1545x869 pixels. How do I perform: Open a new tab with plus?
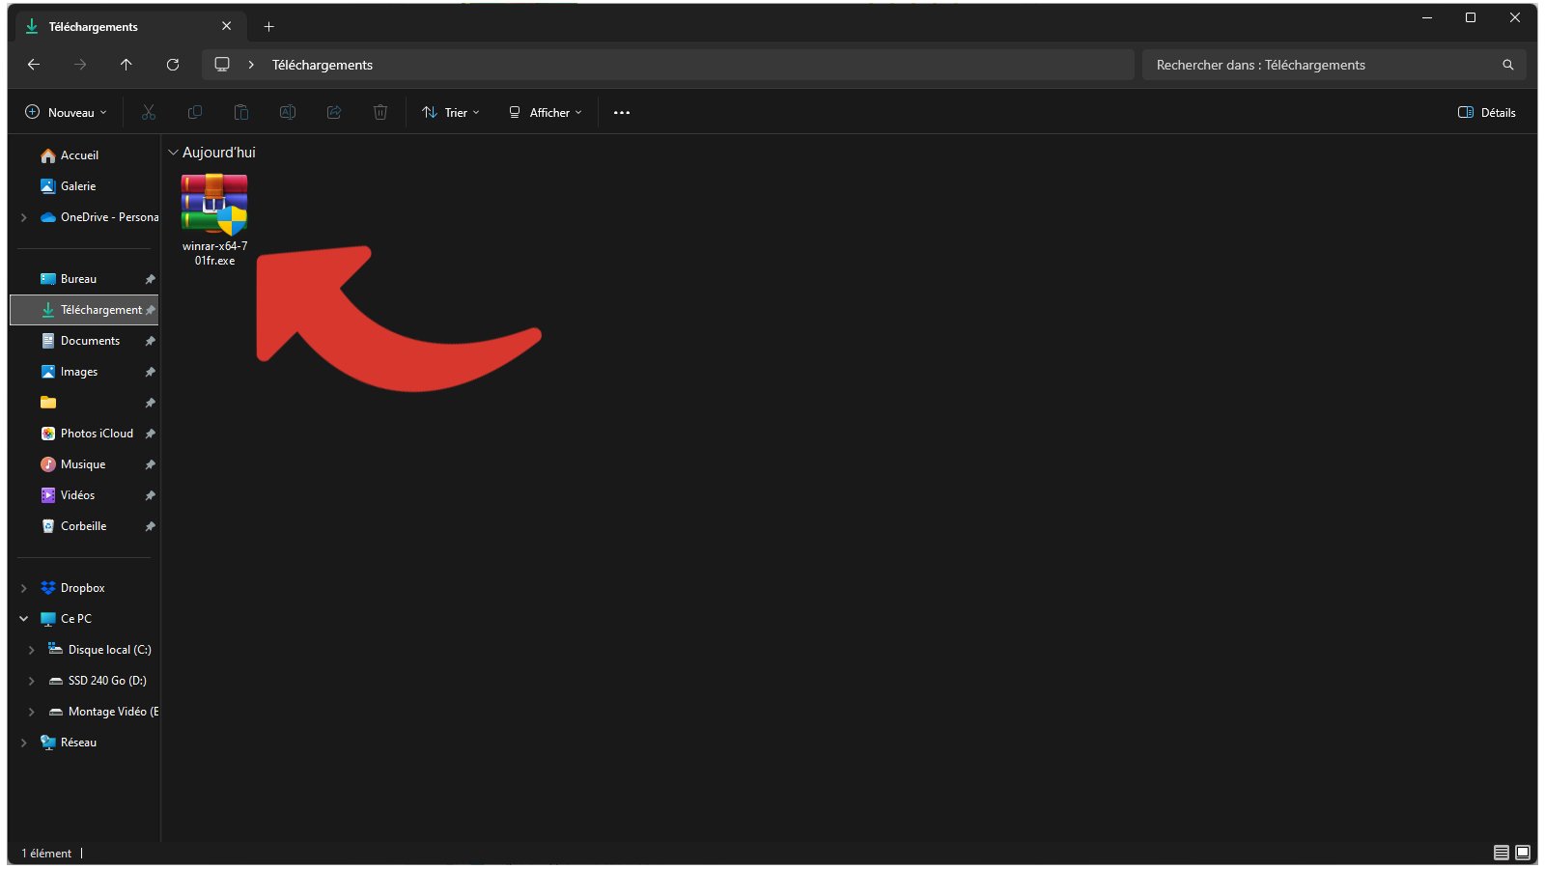point(269,27)
